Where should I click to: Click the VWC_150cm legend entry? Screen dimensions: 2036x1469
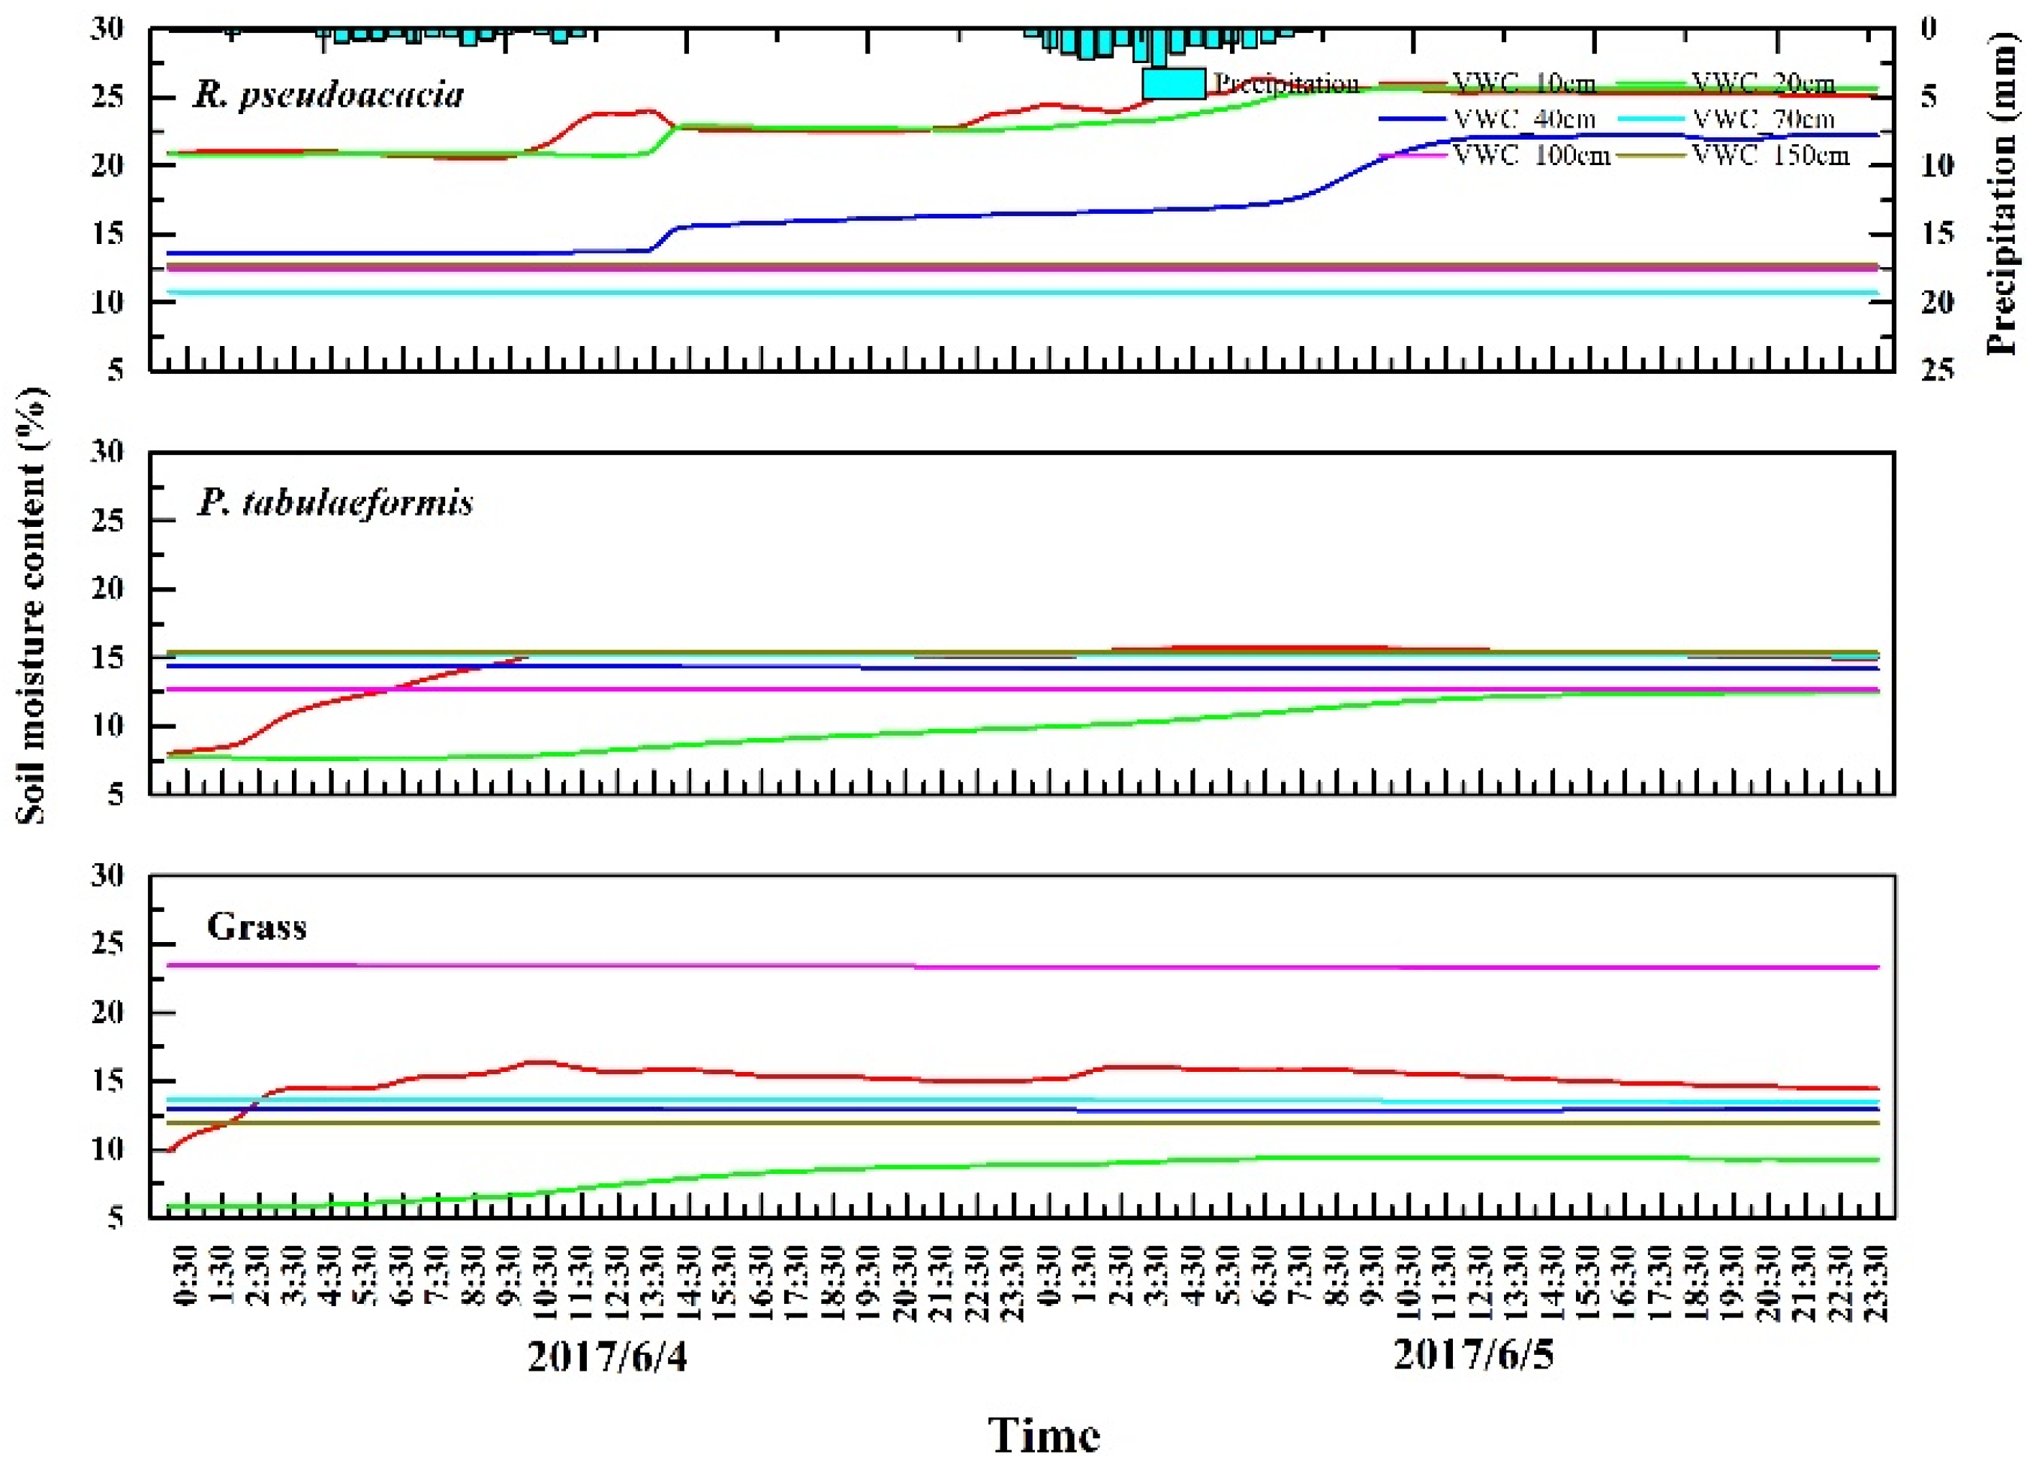1770,155
